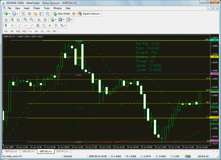Open the Arrows objects icon

tap(62, 26)
